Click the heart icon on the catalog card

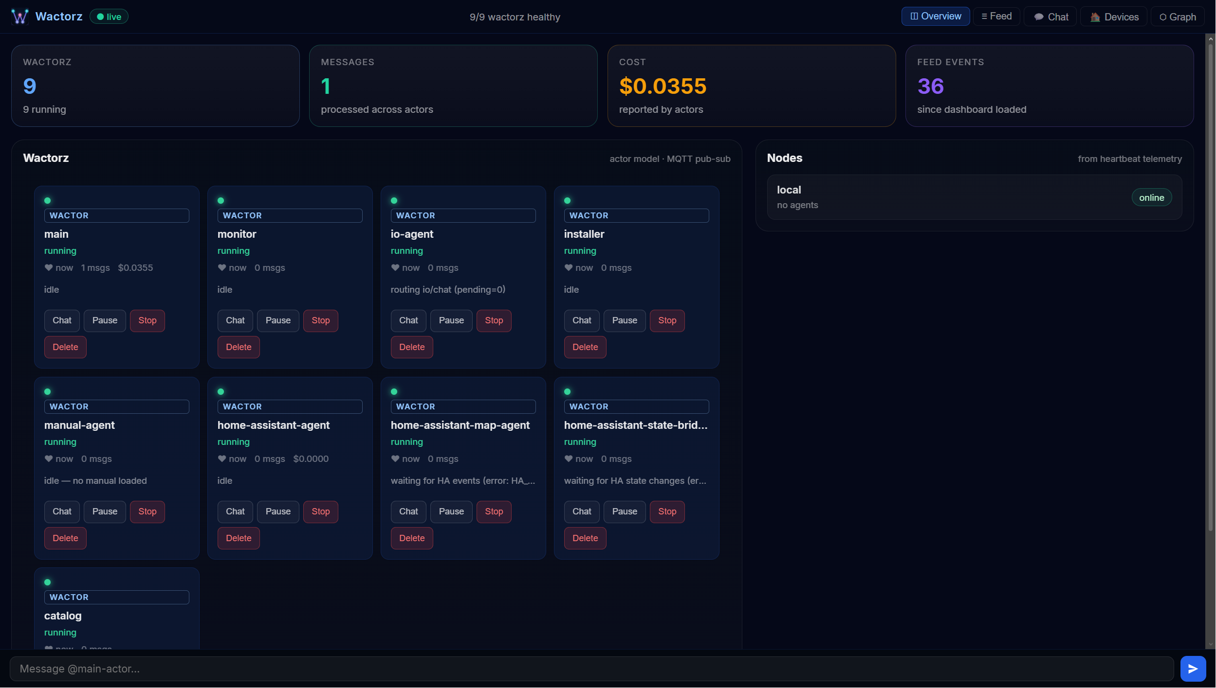[x=49, y=649]
